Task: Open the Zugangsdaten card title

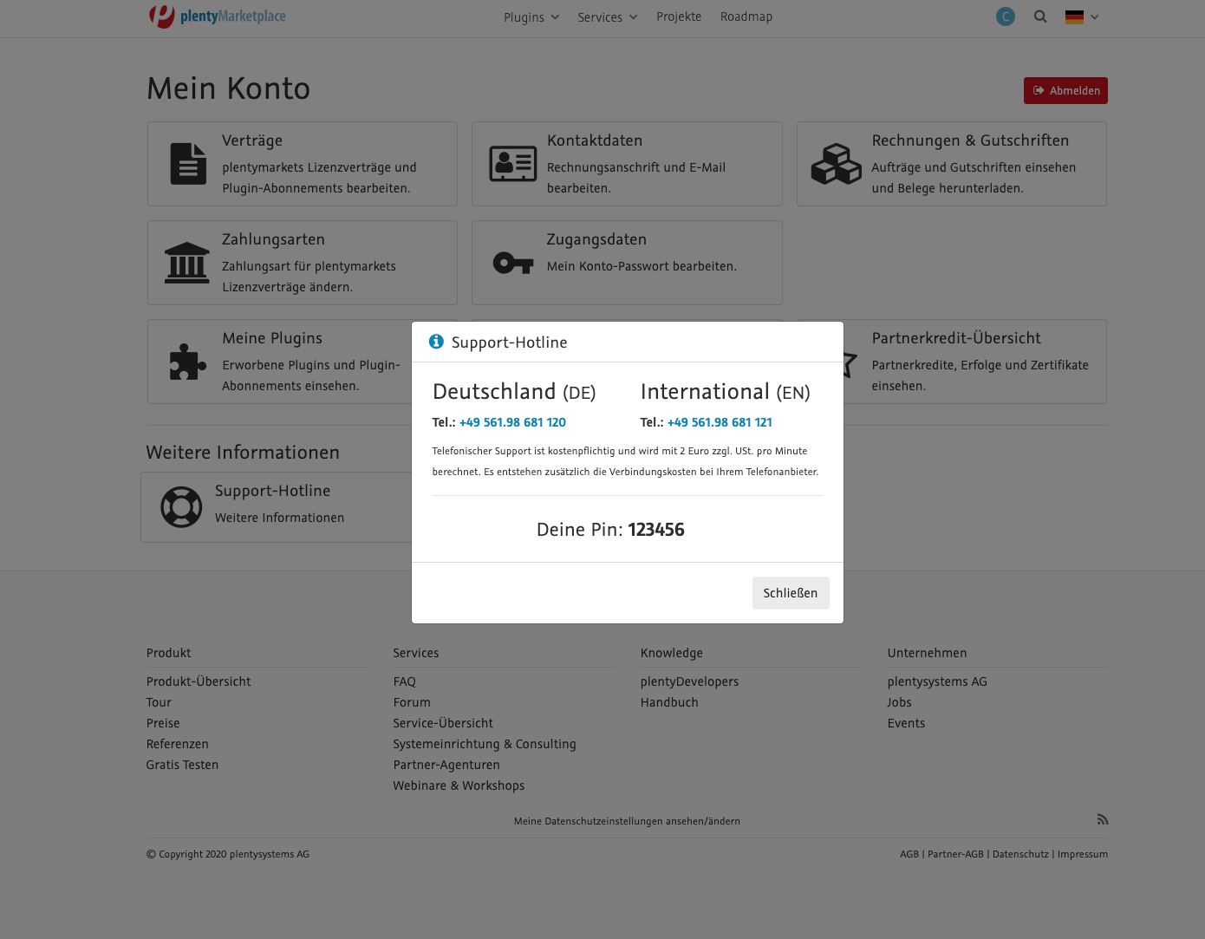Action: coord(596,239)
